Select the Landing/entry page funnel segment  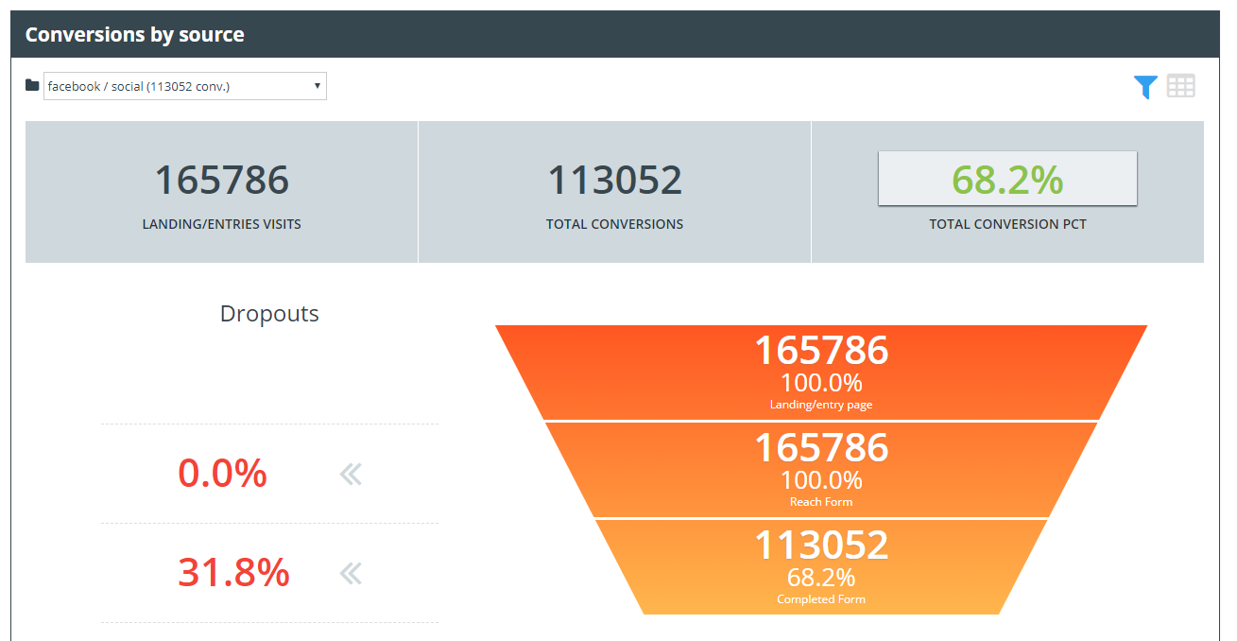820,372
